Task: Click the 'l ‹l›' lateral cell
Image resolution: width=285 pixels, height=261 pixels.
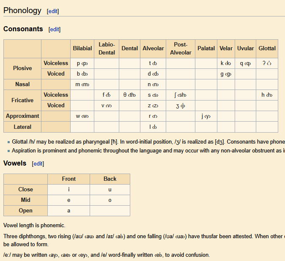Action: (153, 127)
